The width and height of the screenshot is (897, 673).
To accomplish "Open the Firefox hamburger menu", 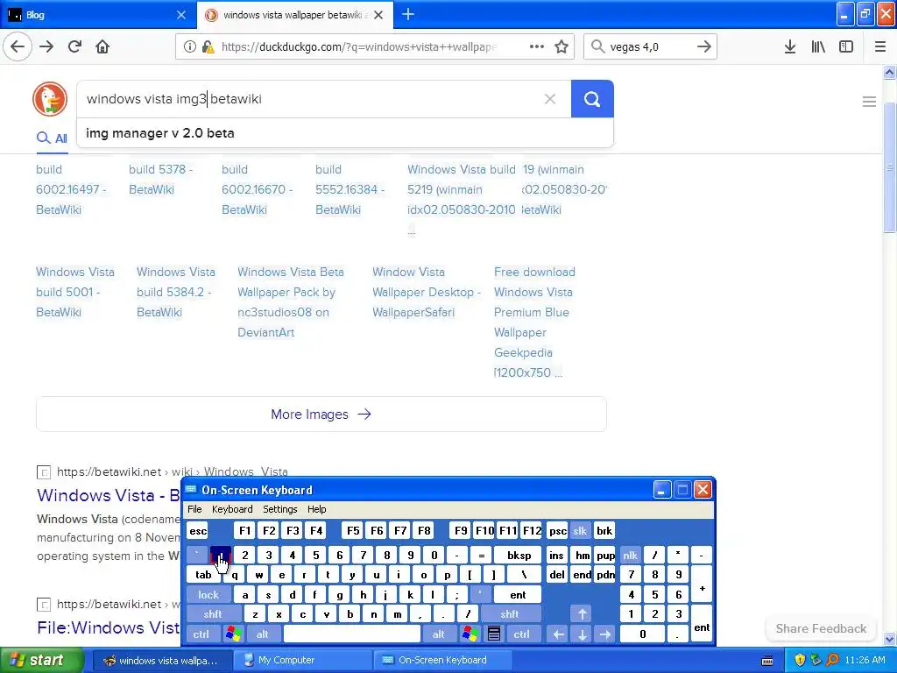I will tap(880, 46).
